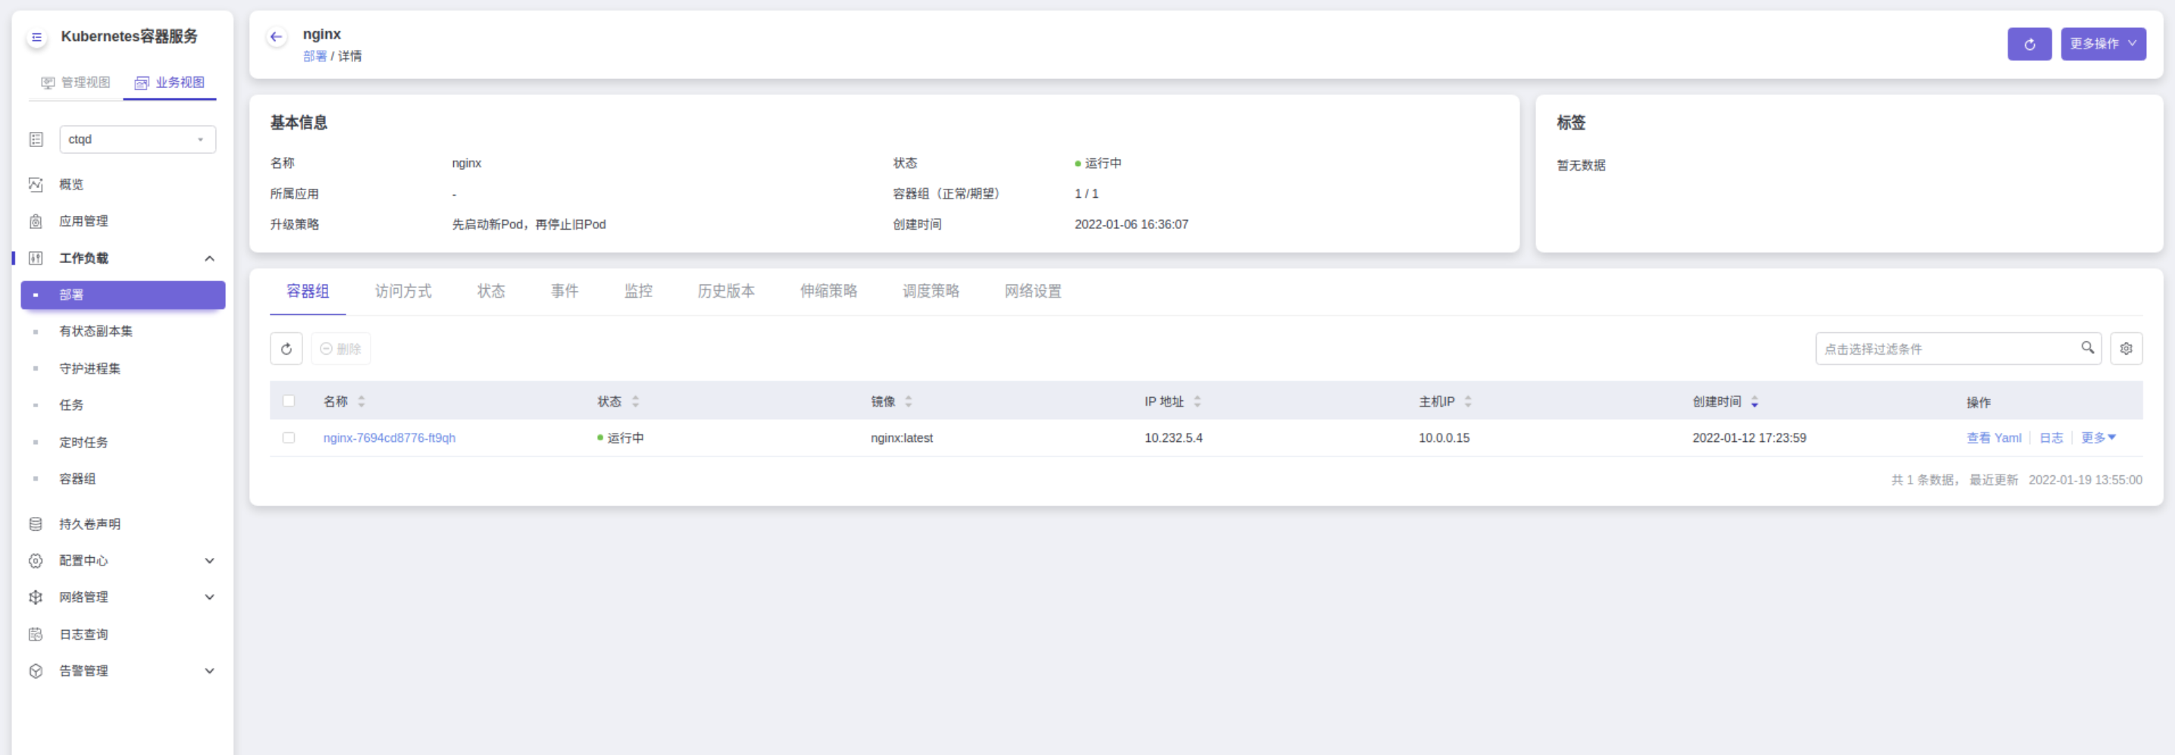
Task: Switch to 管理视图 view
Action: click(x=76, y=83)
